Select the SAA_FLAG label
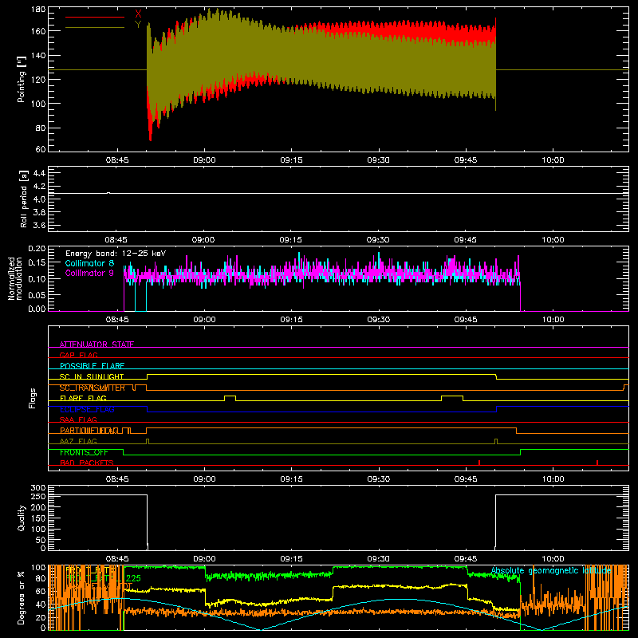Viewport: 638px width, 638px height. [78, 419]
